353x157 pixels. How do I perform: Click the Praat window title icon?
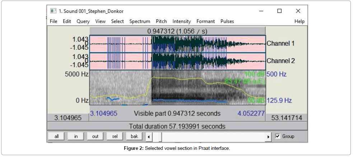point(53,11)
